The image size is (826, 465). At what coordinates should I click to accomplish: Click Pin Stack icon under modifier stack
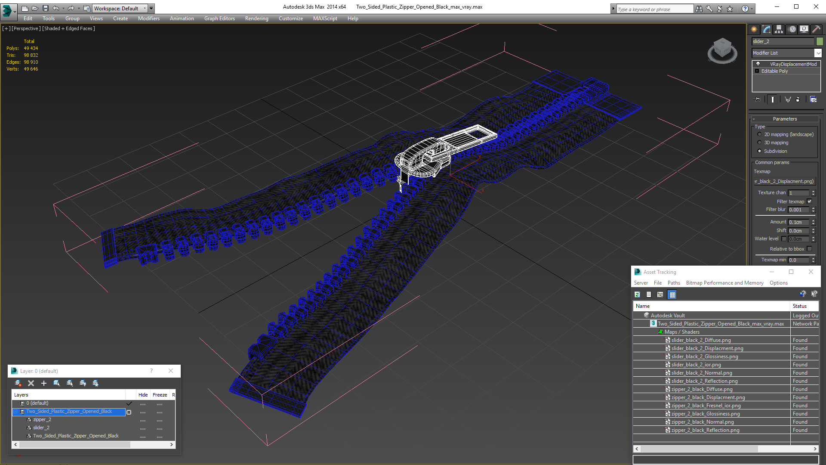point(758,99)
